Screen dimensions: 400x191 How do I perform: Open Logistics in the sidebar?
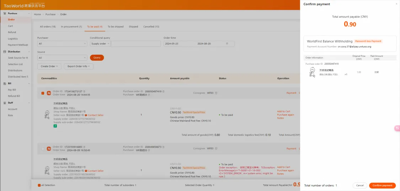tap(13, 39)
